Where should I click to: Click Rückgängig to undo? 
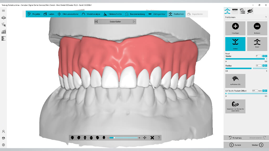(235, 138)
